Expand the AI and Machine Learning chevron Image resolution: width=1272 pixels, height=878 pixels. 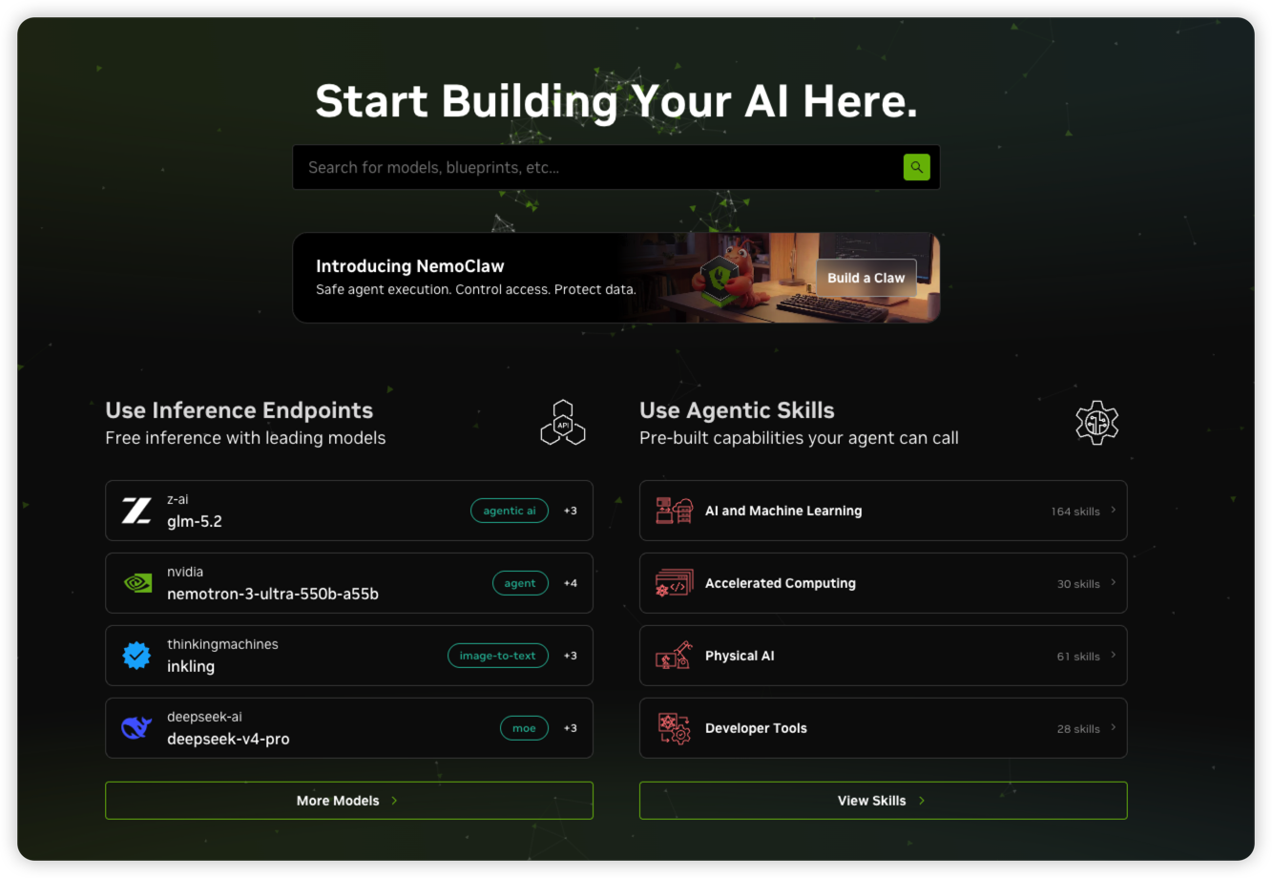point(1113,511)
